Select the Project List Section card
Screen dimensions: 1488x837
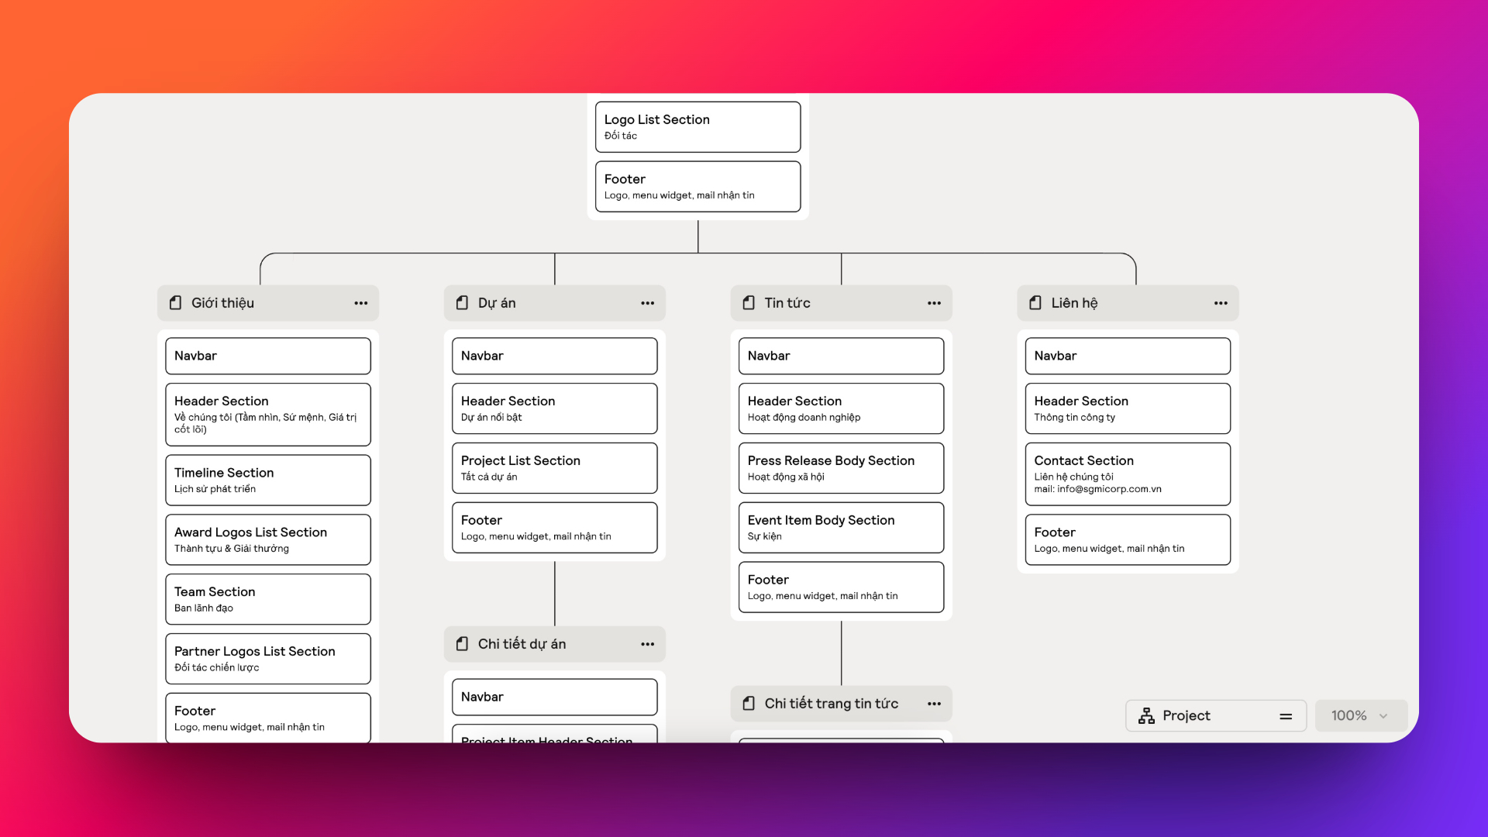coord(554,467)
